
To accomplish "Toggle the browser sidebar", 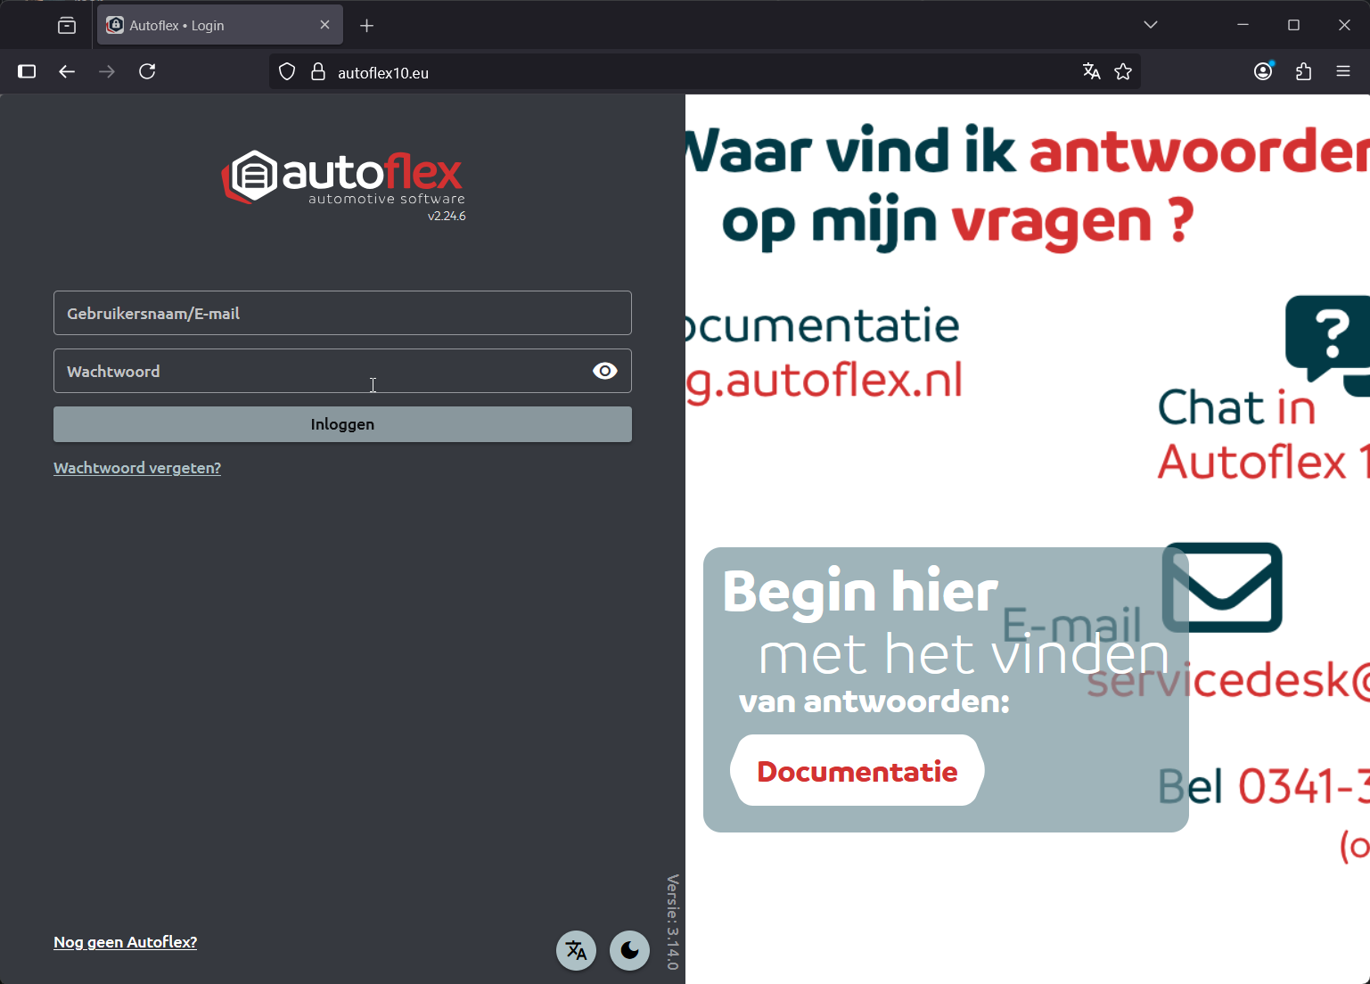I will coord(27,72).
